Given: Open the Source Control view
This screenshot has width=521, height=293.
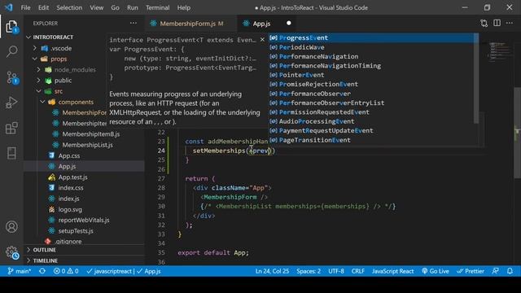Looking at the screenshot, I should pos(11,77).
